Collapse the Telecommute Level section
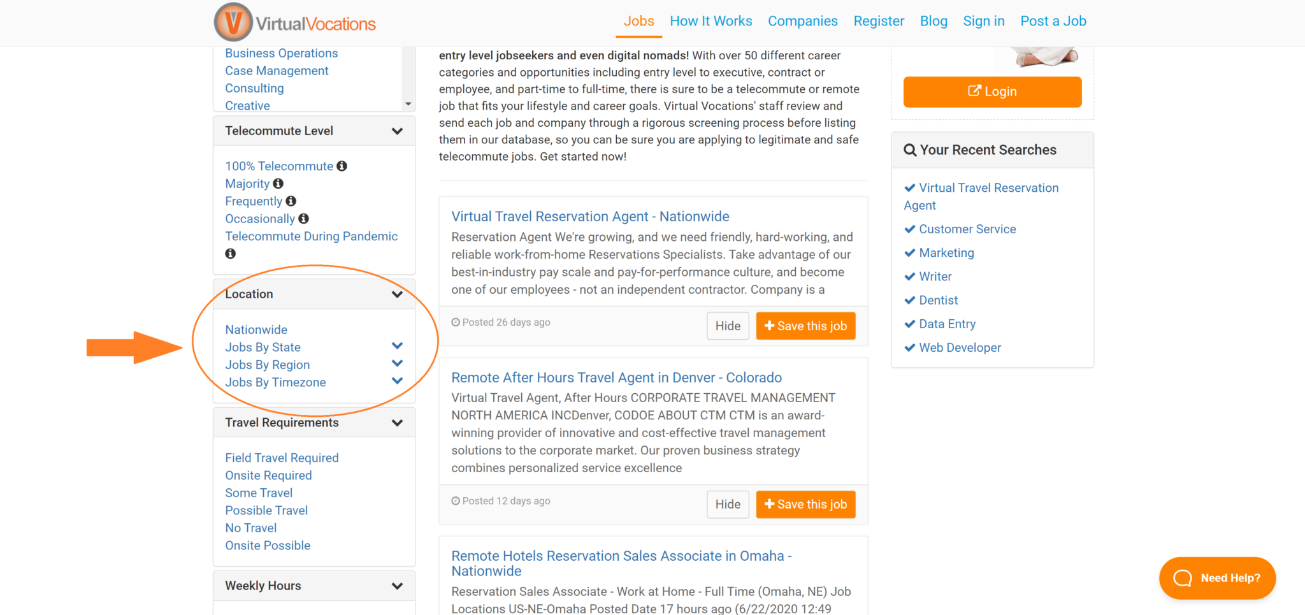This screenshot has height=615, width=1305. click(x=397, y=131)
